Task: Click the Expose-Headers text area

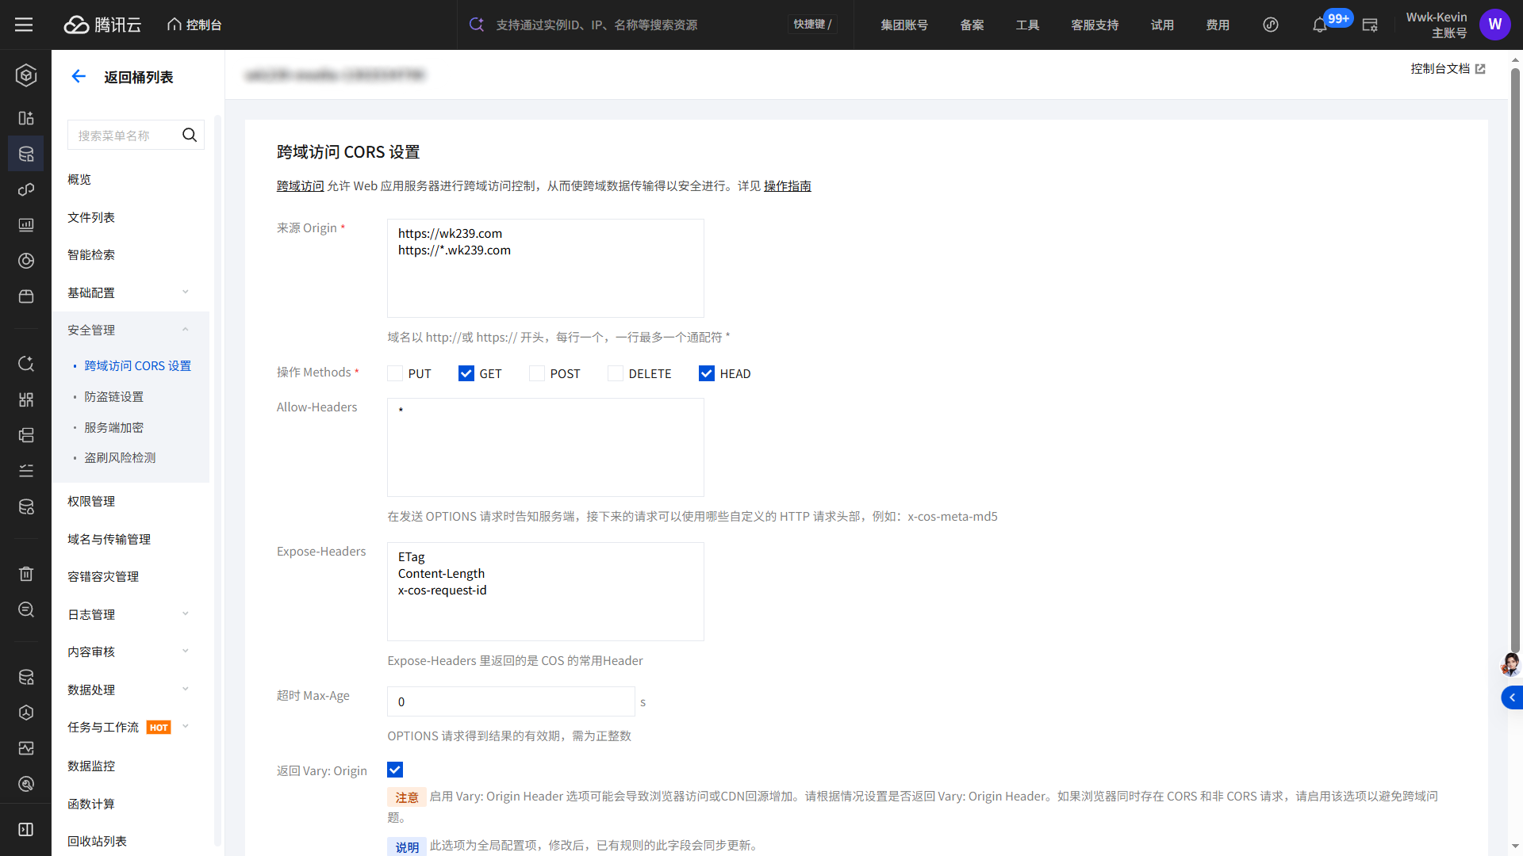Action: (545, 591)
